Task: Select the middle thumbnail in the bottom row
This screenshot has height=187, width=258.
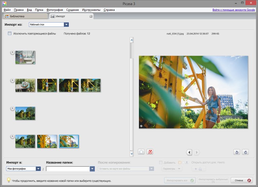Action: tap(47, 141)
